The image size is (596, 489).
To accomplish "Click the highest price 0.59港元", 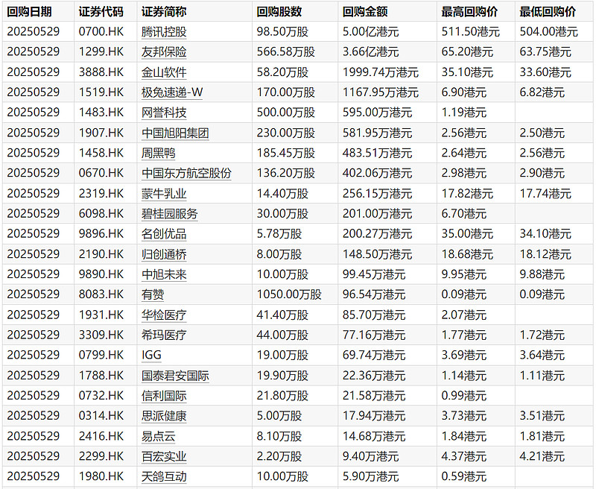I will (463, 476).
